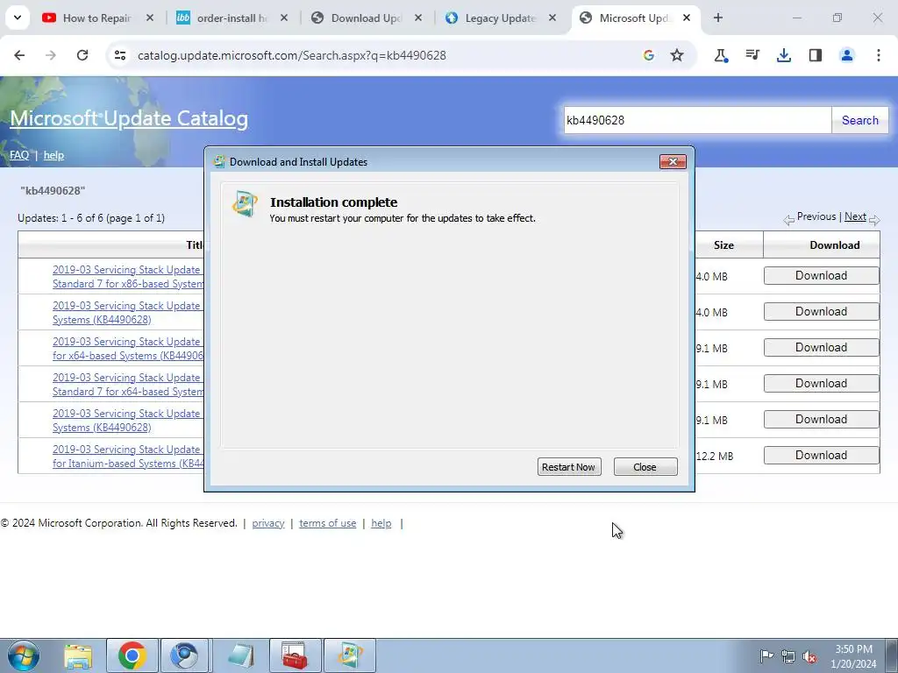The image size is (898, 673).
Task: Open media controls icon
Action: 752,55
